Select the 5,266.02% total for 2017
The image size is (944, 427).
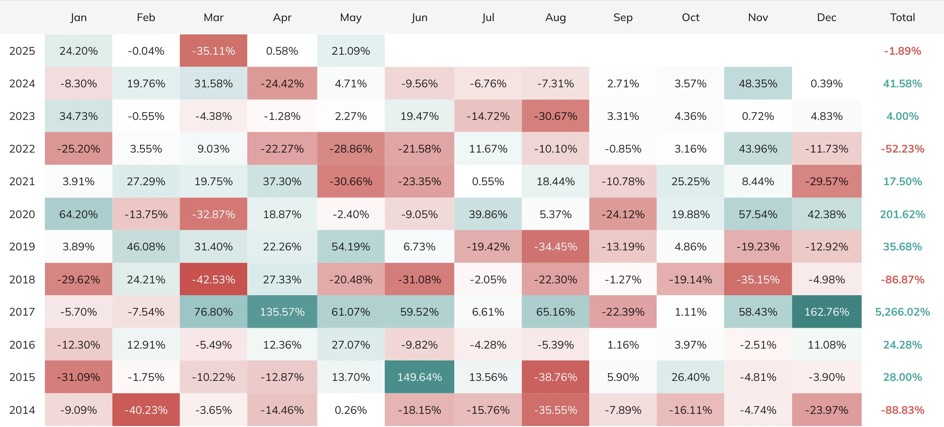[x=902, y=312]
